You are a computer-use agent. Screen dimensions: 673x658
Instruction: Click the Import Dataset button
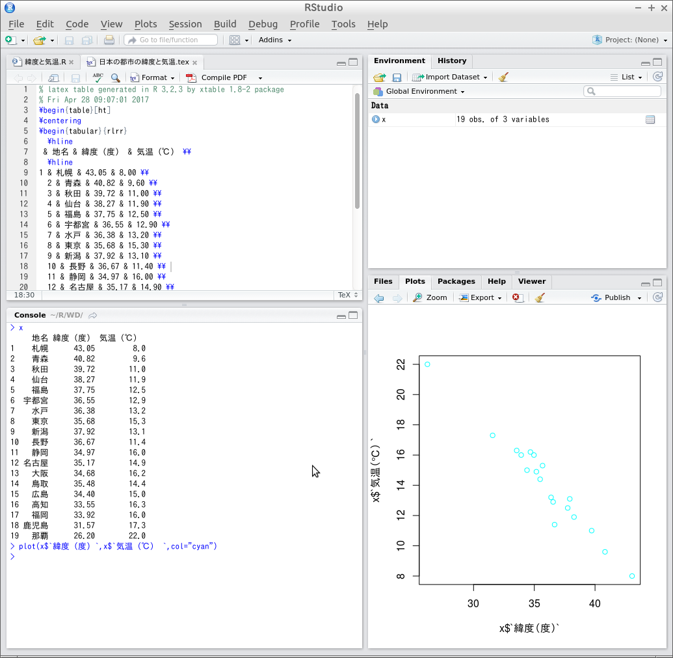click(449, 77)
